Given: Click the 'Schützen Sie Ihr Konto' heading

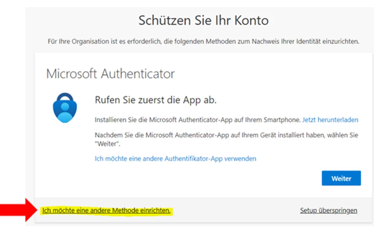Looking at the screenshot, I should tap(203, 20).
